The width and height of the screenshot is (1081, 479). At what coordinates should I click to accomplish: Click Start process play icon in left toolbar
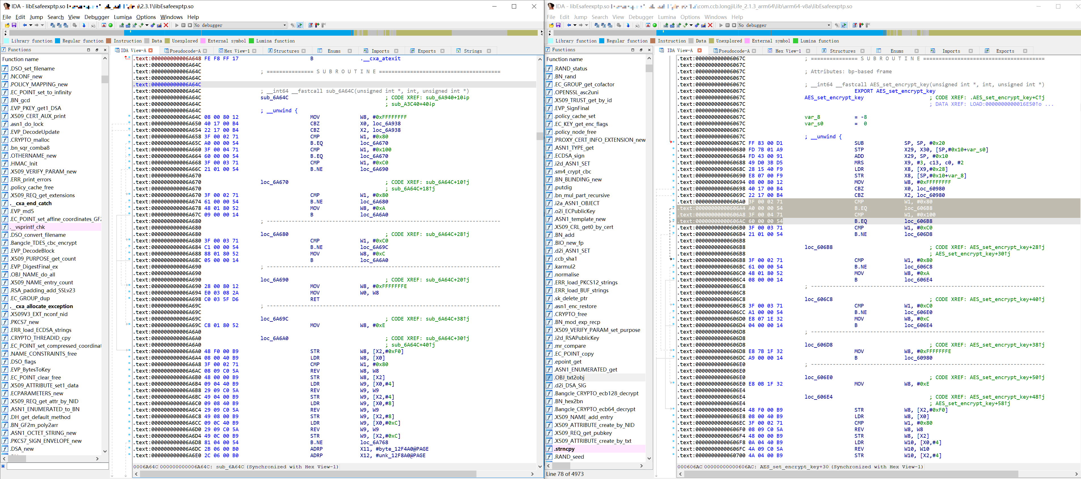(177, 25)
